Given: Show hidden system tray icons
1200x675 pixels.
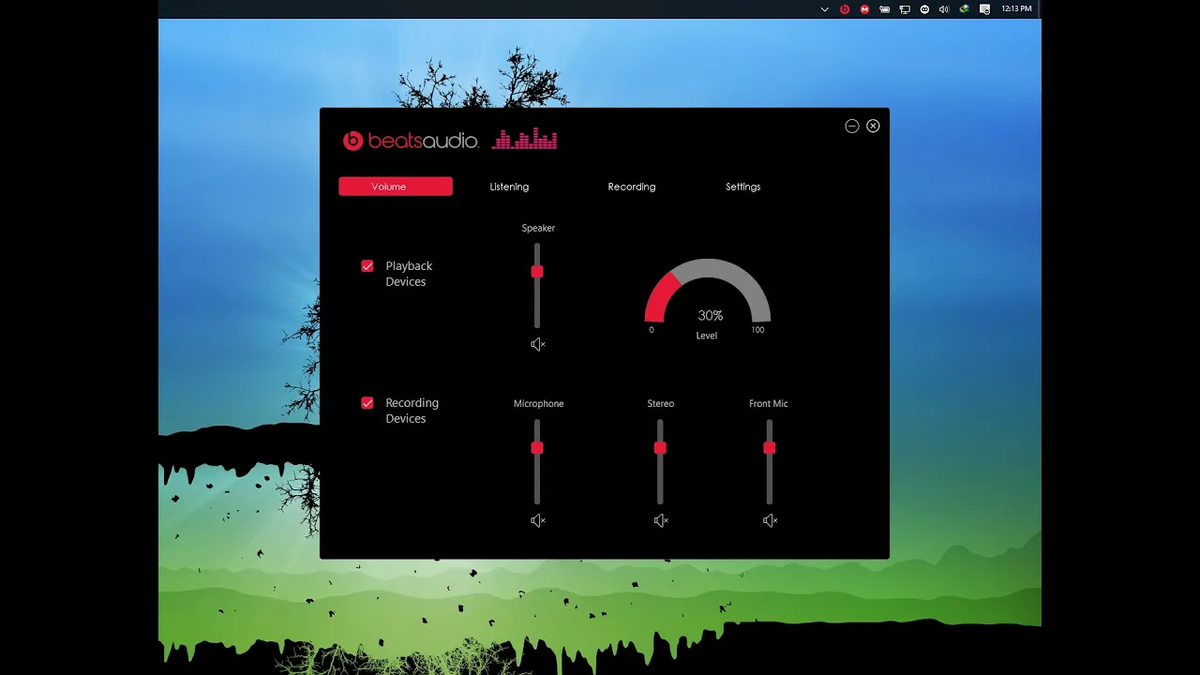Looking at the screenshot, I should coord(824,8).
